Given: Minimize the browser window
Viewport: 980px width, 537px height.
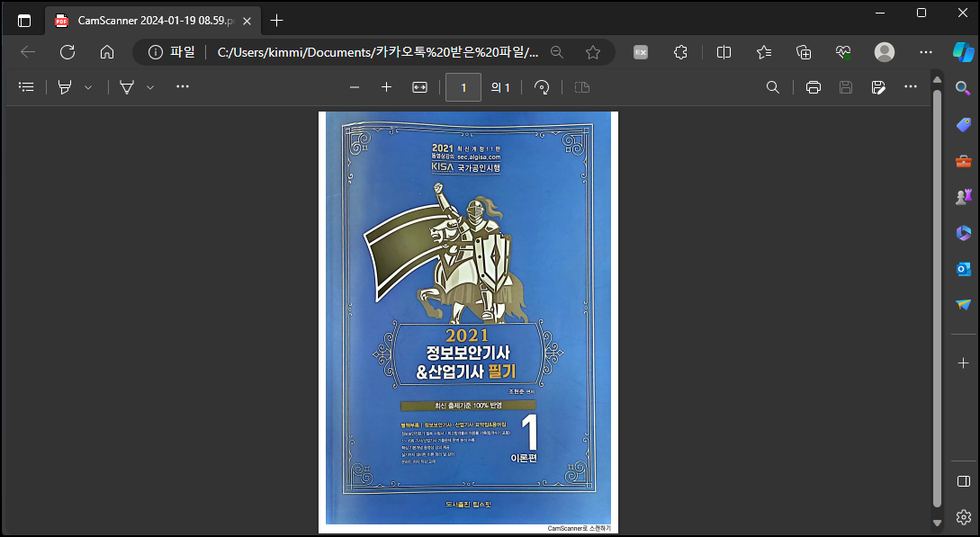Looking at the screenshot, I should tap(880, 13).
